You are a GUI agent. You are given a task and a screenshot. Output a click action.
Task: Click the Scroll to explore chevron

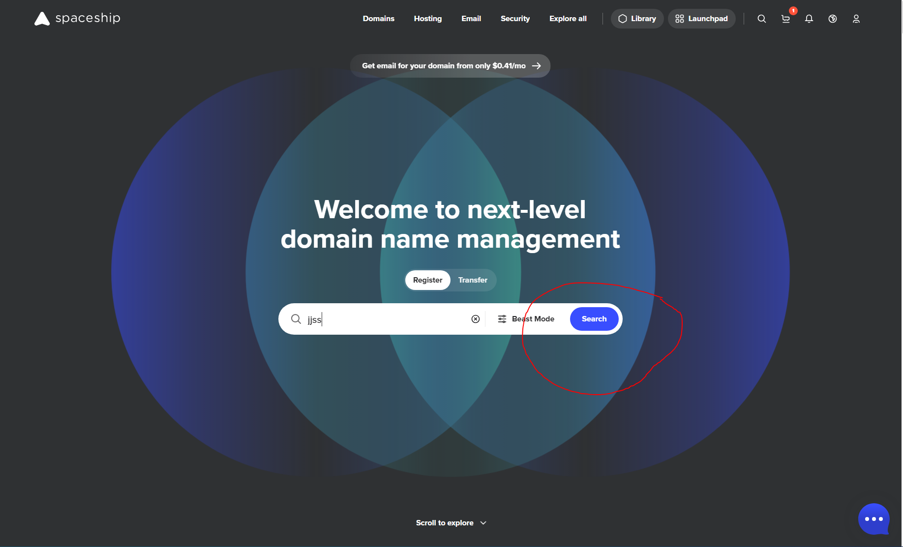[x=483, y=523]
